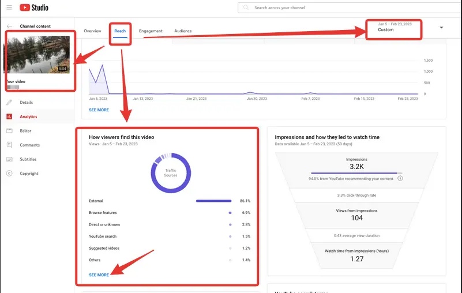The image size is (462, 293).
Task: Open the Copyright sidebar icon
Action: [9, 174]
